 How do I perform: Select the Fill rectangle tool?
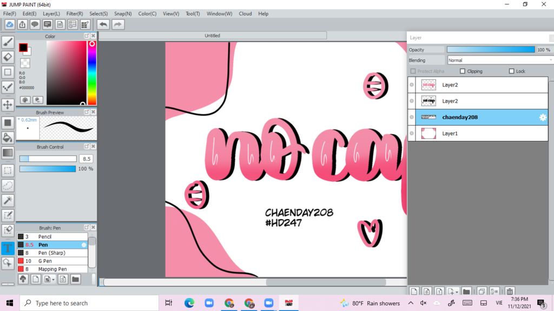point(8,123)
